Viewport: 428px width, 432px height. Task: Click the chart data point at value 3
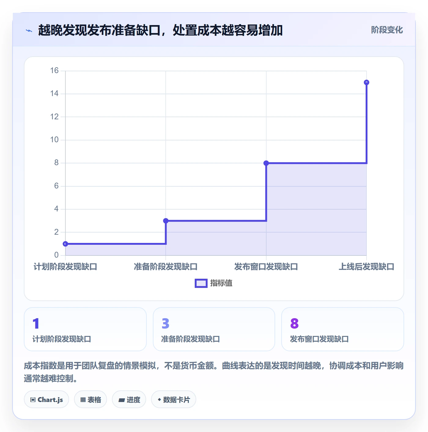[x=166, y=221]
